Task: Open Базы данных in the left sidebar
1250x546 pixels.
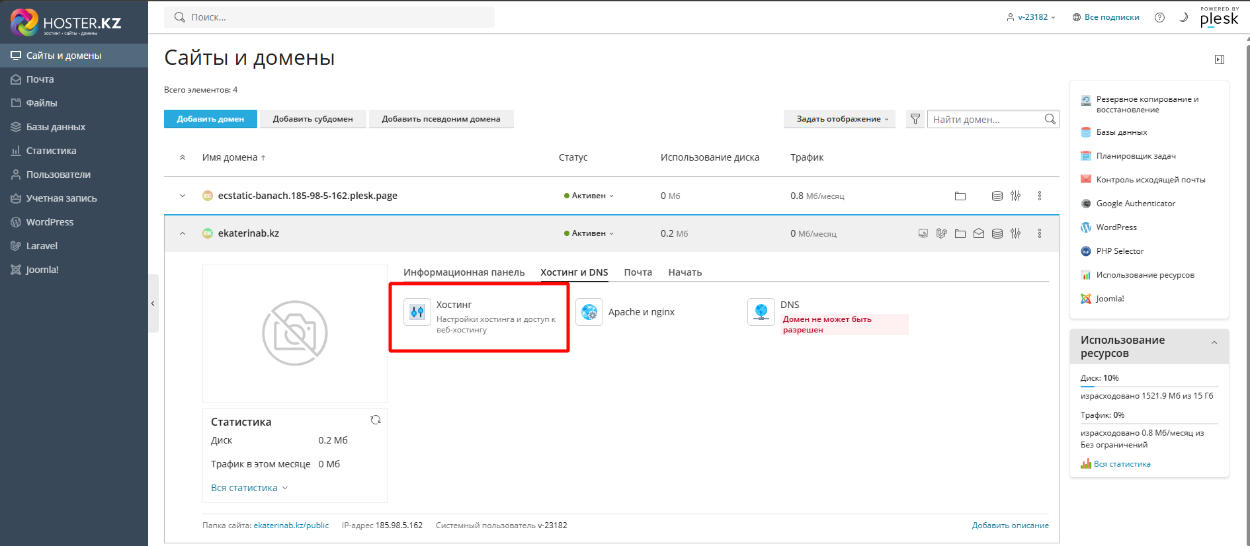Action: point(56,127)
